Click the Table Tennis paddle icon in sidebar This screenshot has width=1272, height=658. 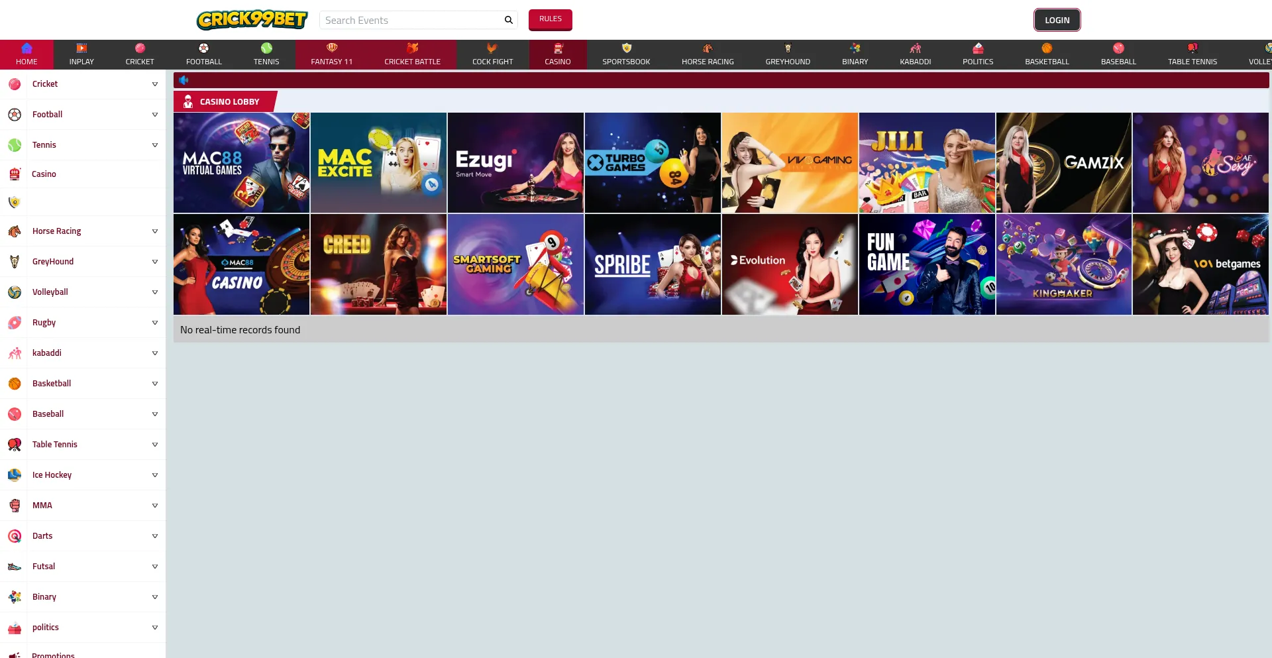coord(15,445)
